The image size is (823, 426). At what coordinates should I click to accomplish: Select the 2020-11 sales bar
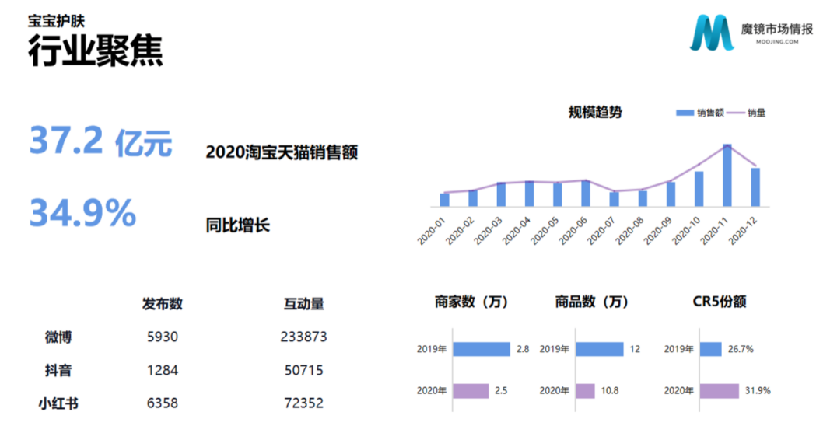click(727, 175)
